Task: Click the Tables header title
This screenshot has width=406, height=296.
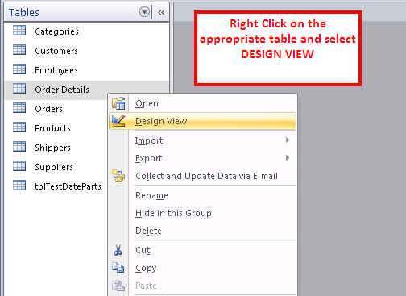Action: coord(24,12)
